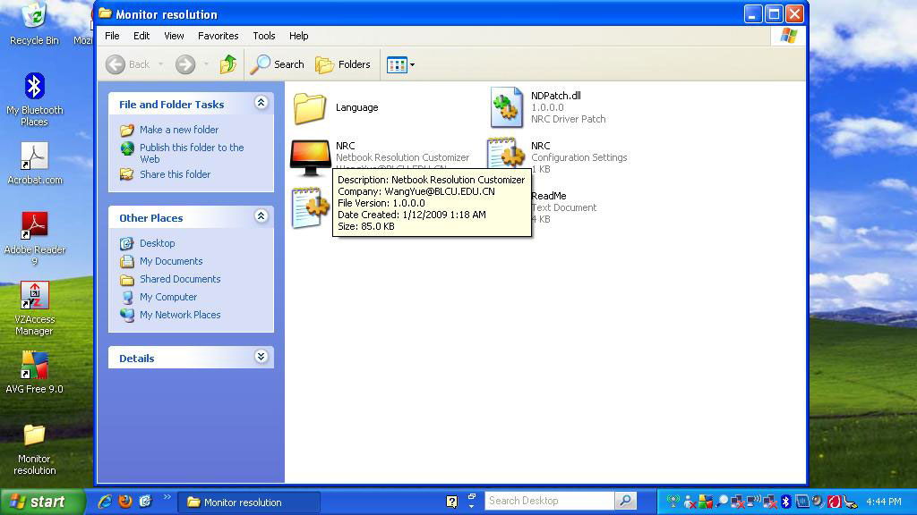The width and height of the screenshot is (917, 515).
Task: Click the Search Desktop input box
Action: [x=548, y=501]
